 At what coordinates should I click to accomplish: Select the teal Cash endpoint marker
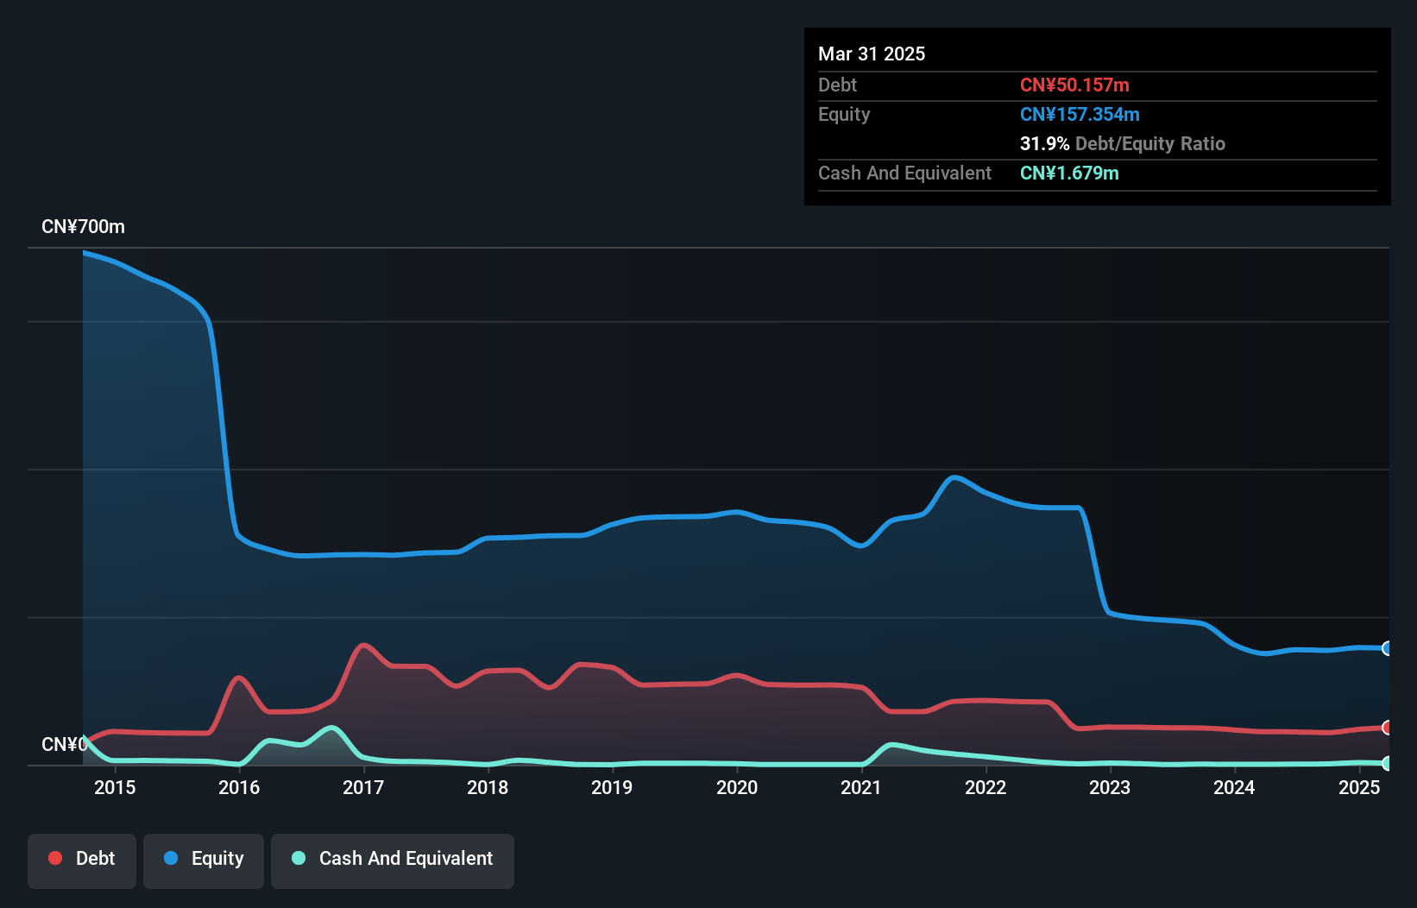click(1388, 763)
